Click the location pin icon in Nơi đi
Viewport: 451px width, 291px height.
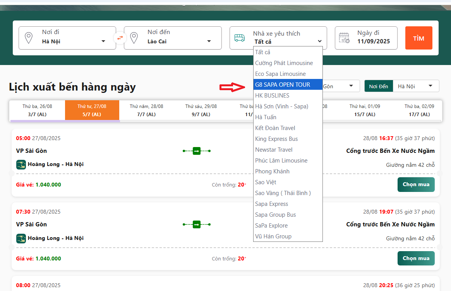pyautogui.click(x=28, y=38)
